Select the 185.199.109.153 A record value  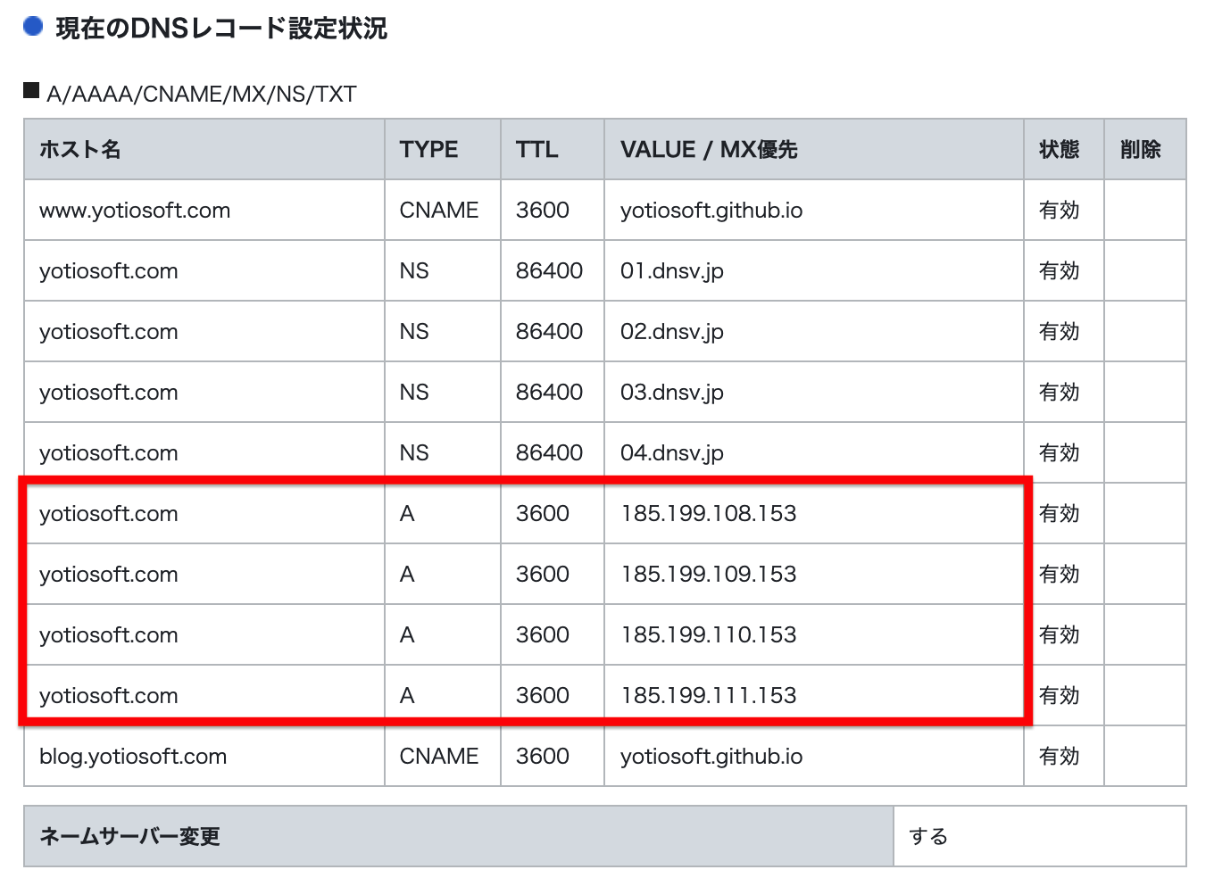pos(709,575)
